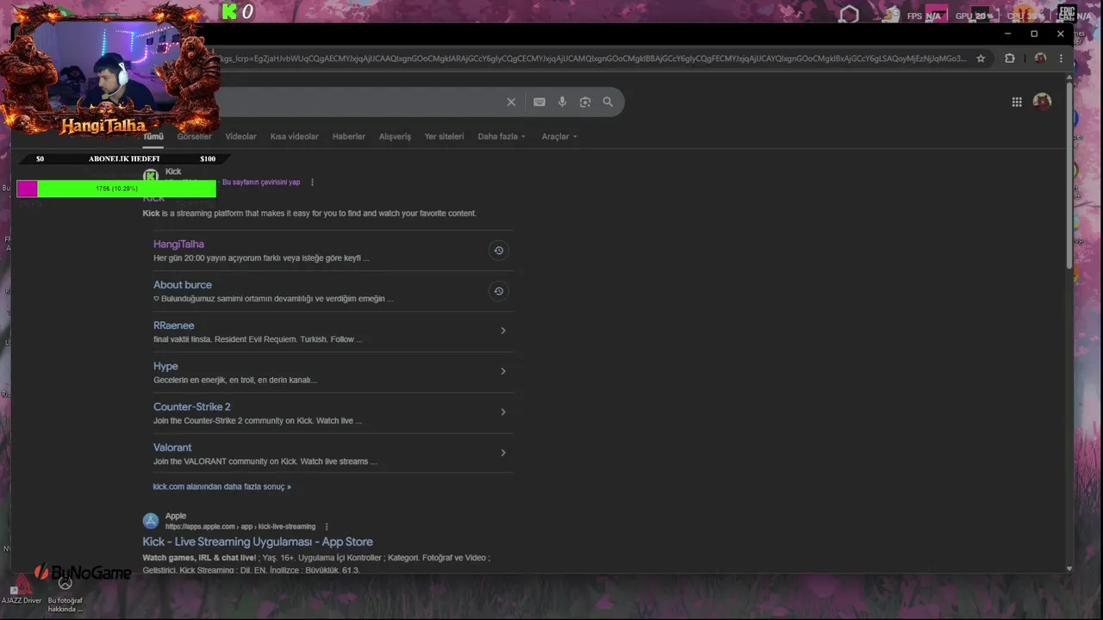Open the Counter-Strike 2 sitelink

point(191,406)
